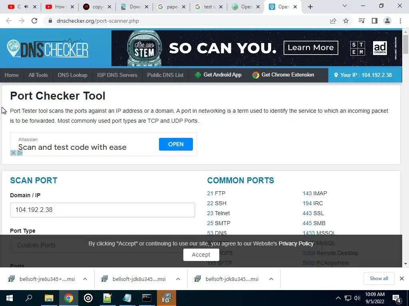Expand options for last bellsoft-jdk8u345 download
Image resolution: width=409 pixels, height=306 pixels.
click(271, 279)
